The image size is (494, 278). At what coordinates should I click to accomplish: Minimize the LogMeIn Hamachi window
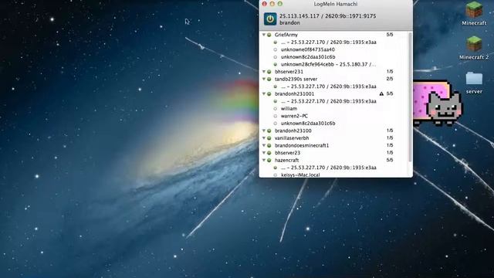272,4
